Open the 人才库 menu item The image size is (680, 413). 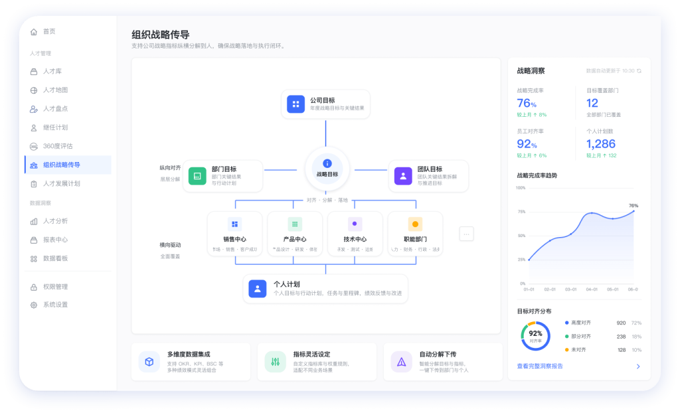[68, 72]
